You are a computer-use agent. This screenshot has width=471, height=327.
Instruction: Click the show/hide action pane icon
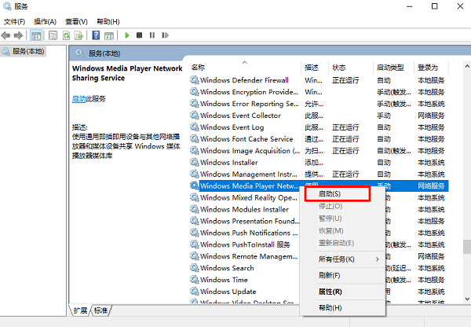(109, 35)
